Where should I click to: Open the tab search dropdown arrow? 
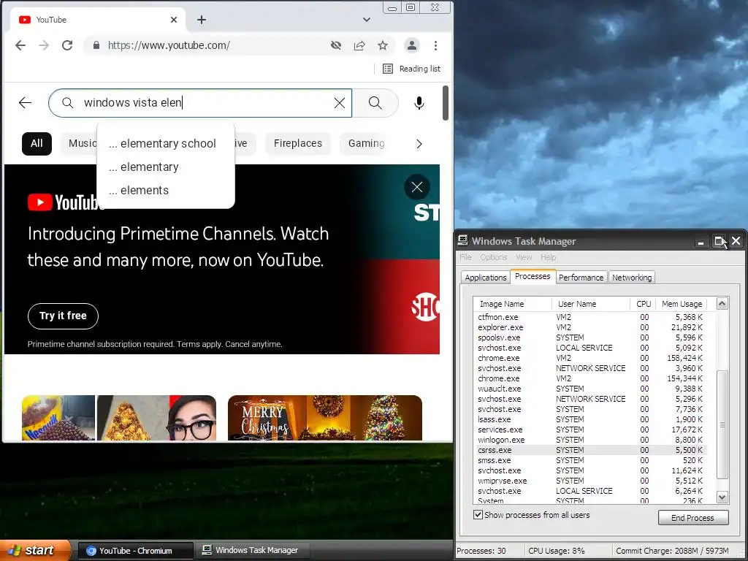click(367, 20)
